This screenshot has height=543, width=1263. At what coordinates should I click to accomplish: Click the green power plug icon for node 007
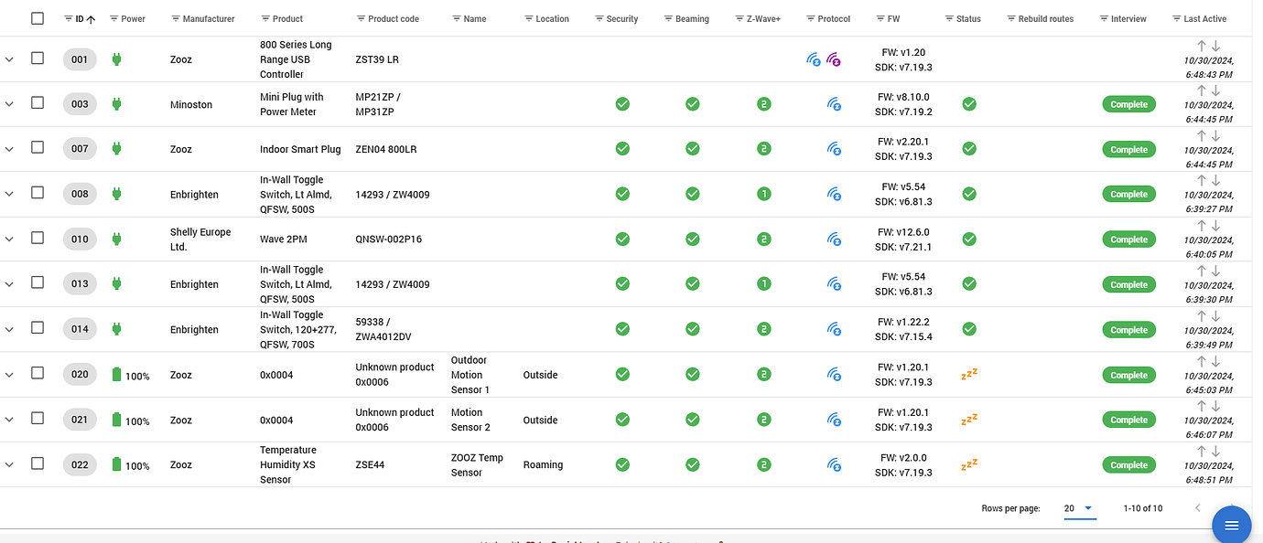[x=116, y=148]
